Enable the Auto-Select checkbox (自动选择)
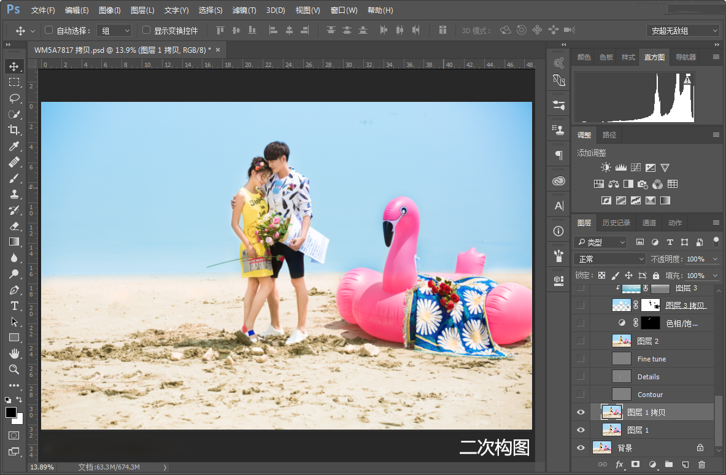726x475 pixels. 48,30
